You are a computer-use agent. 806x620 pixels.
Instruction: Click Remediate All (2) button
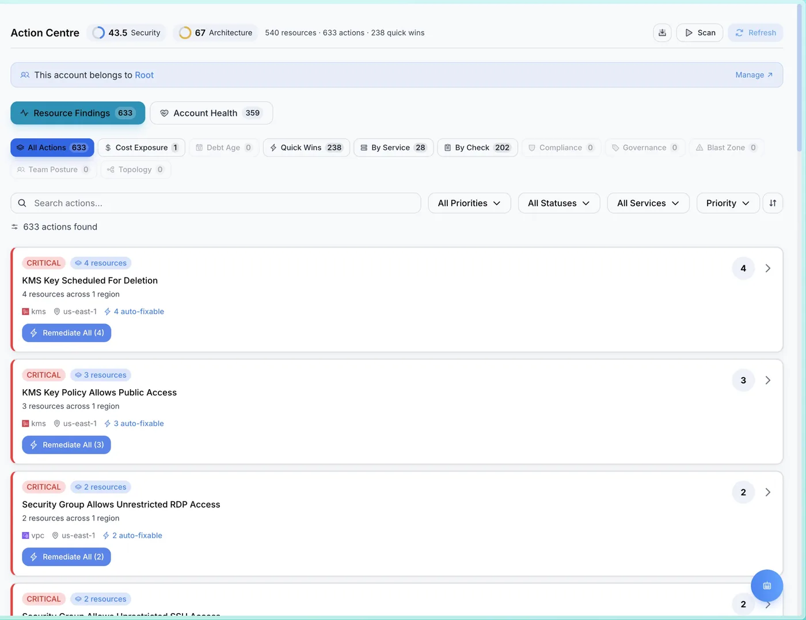(67, 557)
